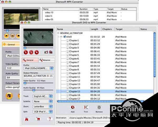Select the video-10 row in MP4 Converter
158x127 pixels.
click(89, 12)
